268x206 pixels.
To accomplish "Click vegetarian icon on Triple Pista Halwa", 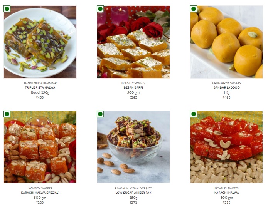I will click(x=7, y=9).
